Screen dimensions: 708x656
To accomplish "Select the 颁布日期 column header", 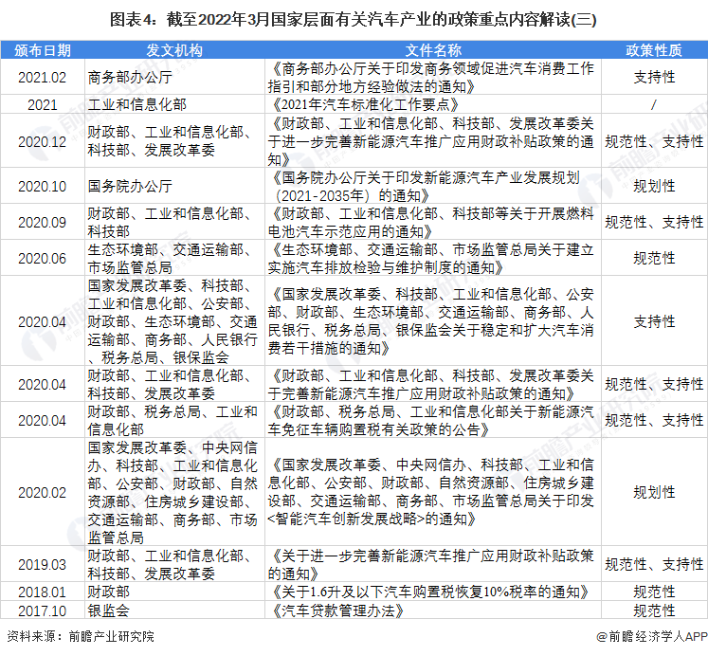I will click(x=42, y=49).
